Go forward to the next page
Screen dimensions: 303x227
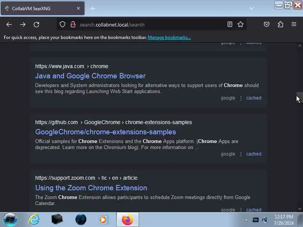[x=23, y=25]
